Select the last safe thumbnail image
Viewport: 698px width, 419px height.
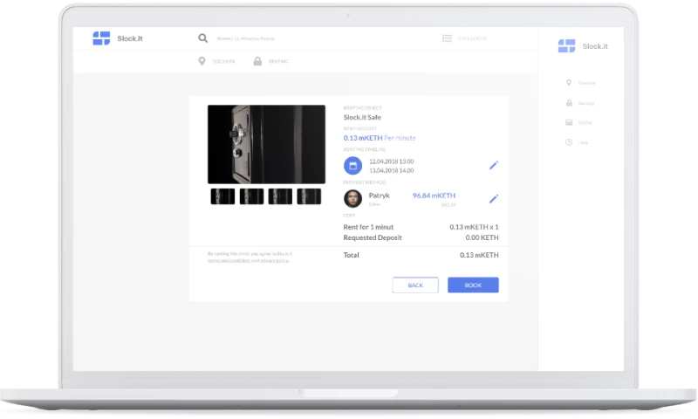(309, 196)
